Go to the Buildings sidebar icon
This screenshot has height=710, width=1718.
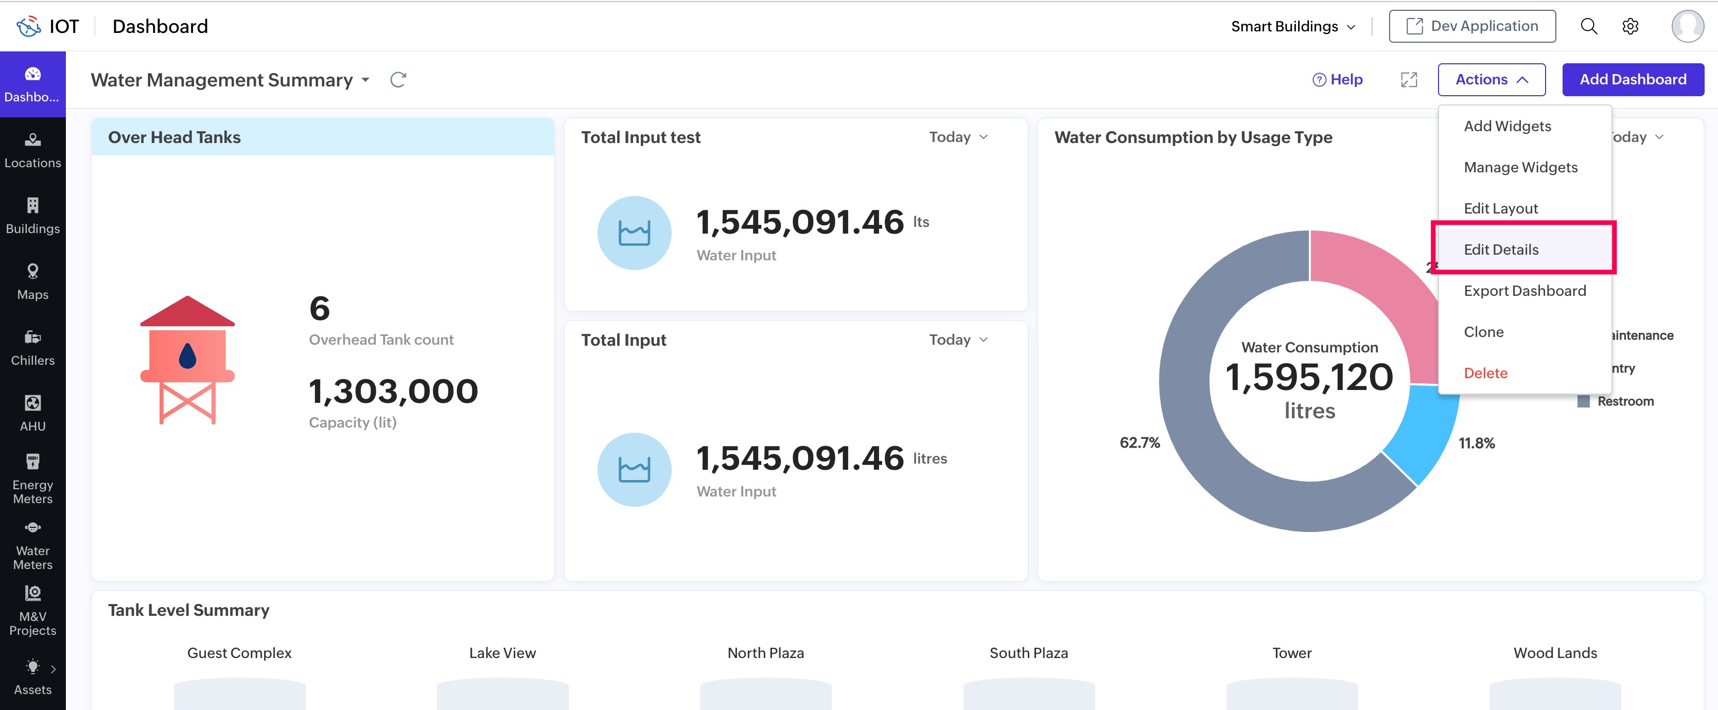click(32, 205)
